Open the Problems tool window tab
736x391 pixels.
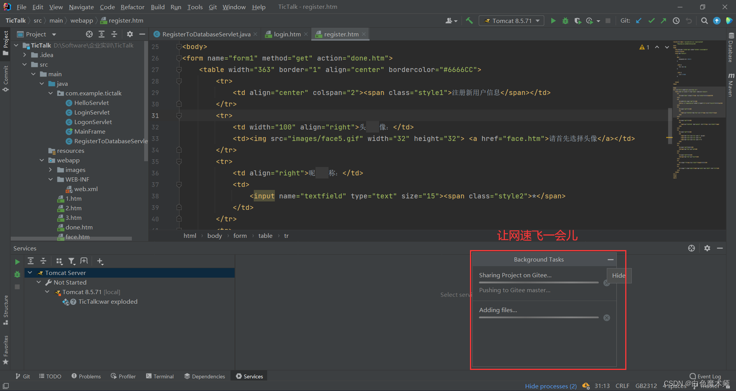tap(86, 376)
